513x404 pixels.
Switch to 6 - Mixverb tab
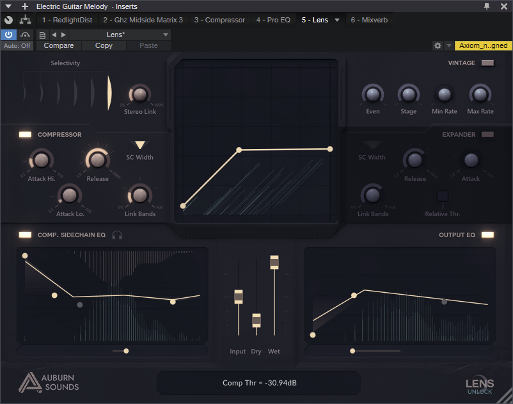coord(369,20)
